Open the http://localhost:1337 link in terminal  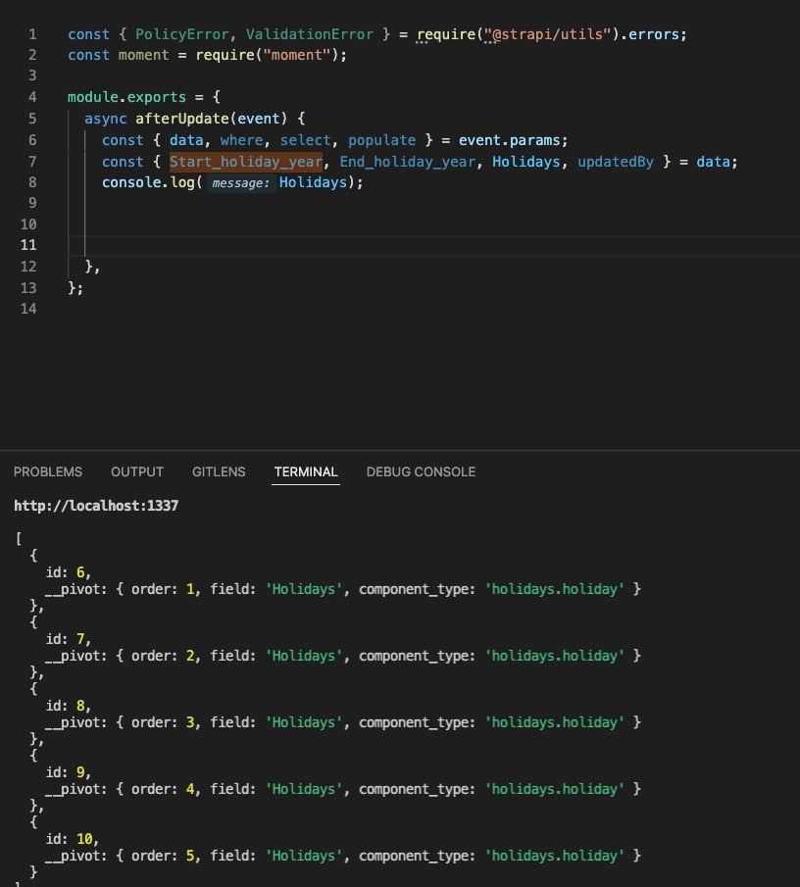tap(96, 506)
